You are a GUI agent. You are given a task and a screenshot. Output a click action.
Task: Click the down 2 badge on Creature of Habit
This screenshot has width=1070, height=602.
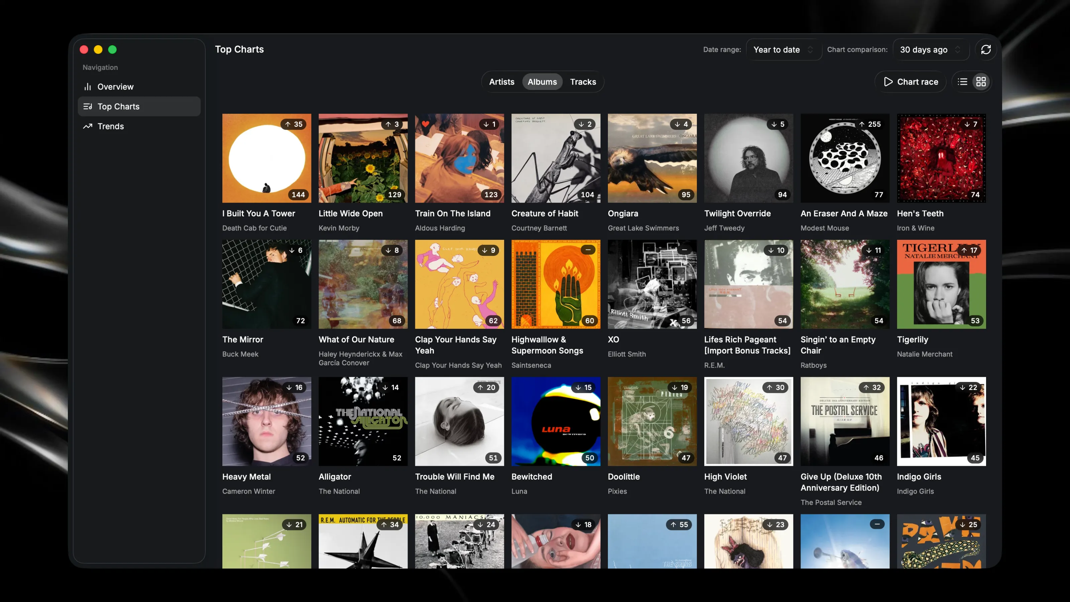[585, 124]
